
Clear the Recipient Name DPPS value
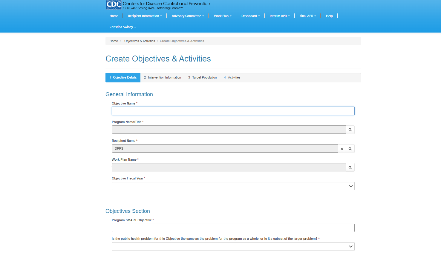pyautogui.click(x=342, y=149)
